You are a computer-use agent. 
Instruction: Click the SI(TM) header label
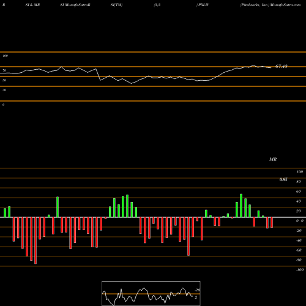tap(116, 5)
